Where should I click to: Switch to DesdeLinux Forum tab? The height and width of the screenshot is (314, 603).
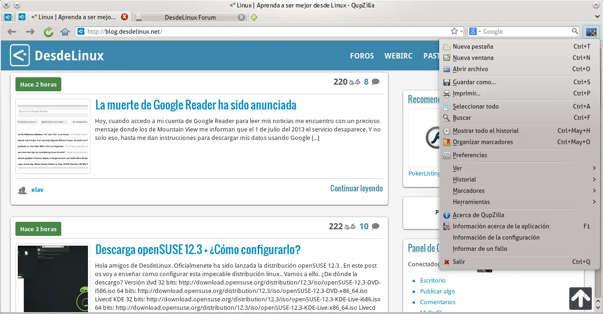click(189, 17)
